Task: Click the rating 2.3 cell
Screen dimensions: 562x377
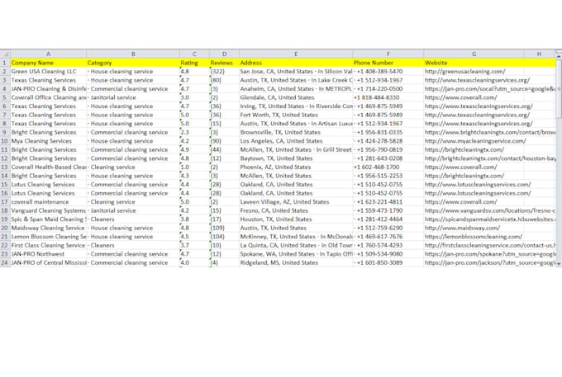Action: 194,132
